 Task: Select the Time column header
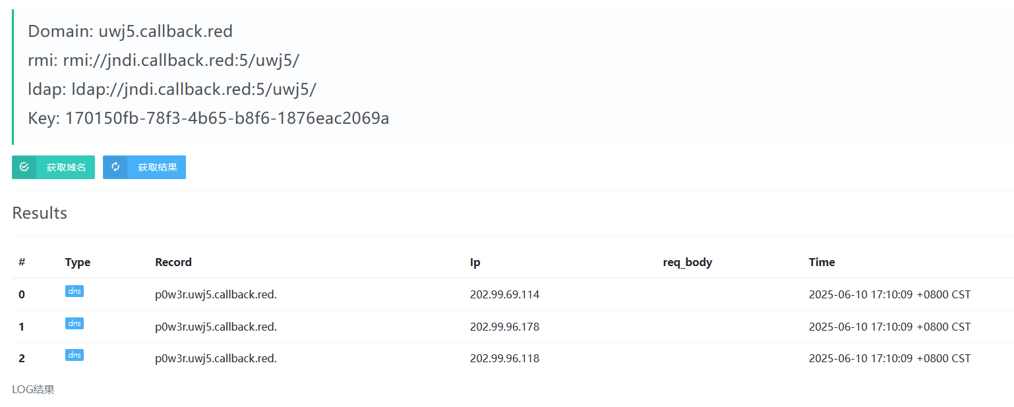[821, 262]
